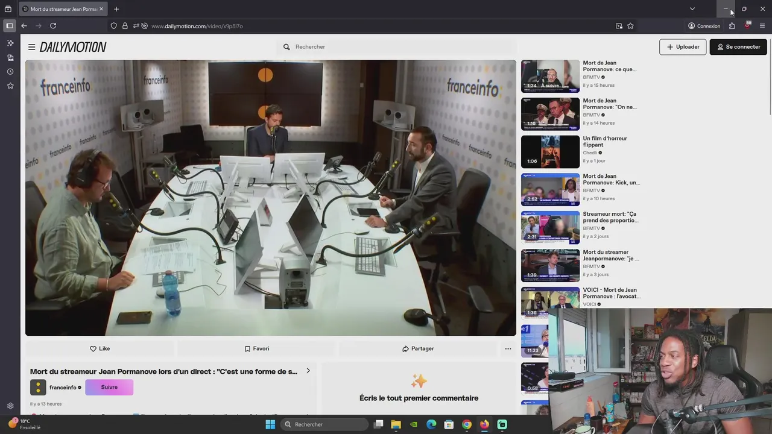
Task: Open the new tab plus button
Action: (x=116, y=9)
